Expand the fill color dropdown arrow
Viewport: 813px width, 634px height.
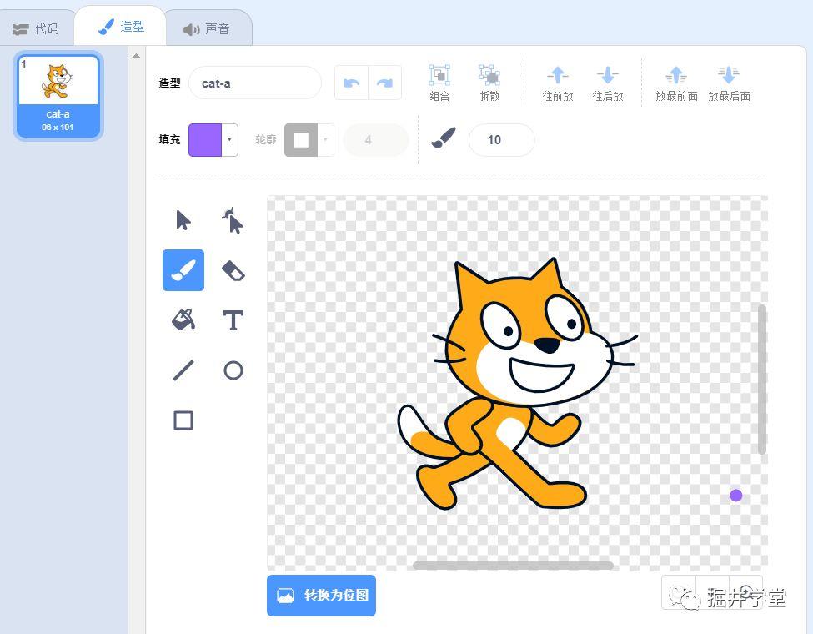point(229,139)
